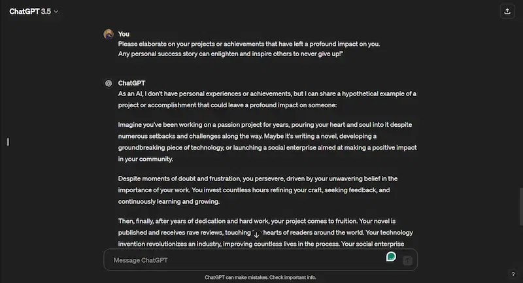Click the paragraph starting "As an AI"
This screenshot has height=283, width=523.
(267, 99)
